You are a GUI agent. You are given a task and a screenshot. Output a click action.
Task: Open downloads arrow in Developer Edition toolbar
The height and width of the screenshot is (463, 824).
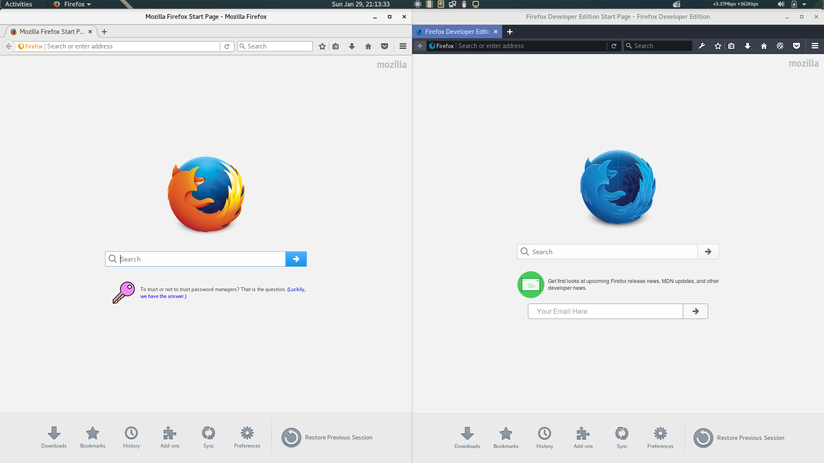pos(748,46)
